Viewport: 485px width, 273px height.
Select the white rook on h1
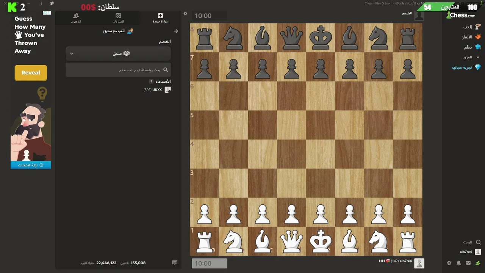408,241
